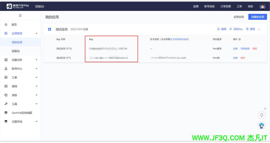
Task: Open 订单发票 in top navigation
Action: [225, 6]
